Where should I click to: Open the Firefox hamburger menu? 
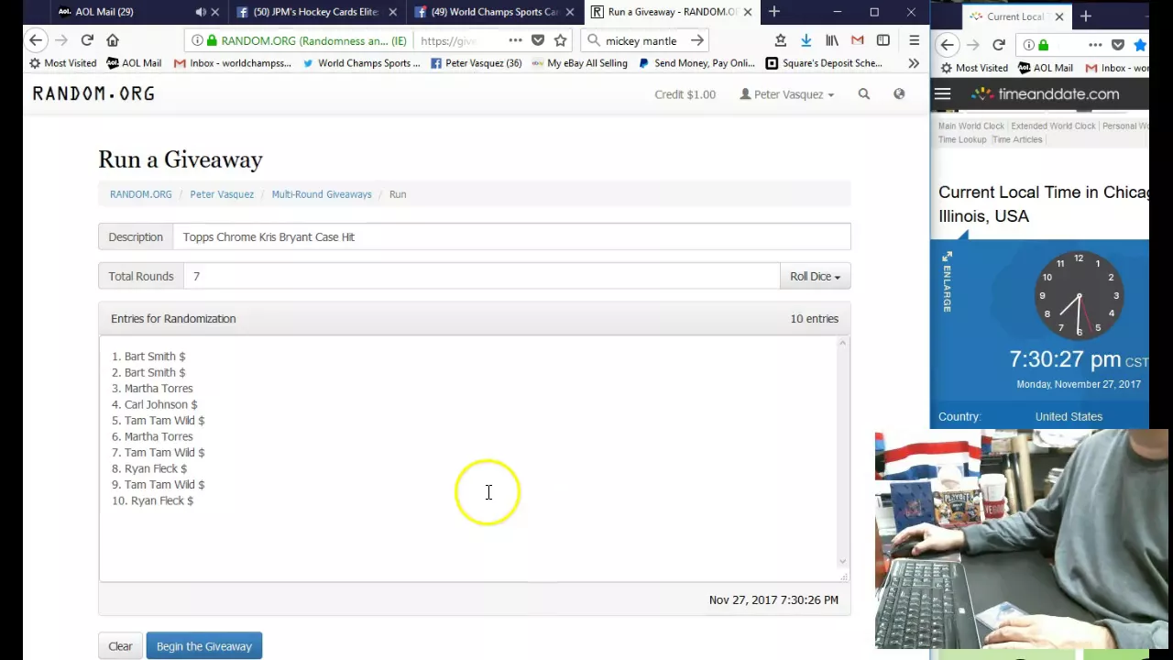click(914, 40)
